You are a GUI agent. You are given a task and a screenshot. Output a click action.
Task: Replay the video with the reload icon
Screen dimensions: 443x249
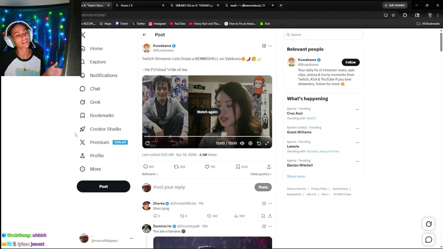pos(147,143)
